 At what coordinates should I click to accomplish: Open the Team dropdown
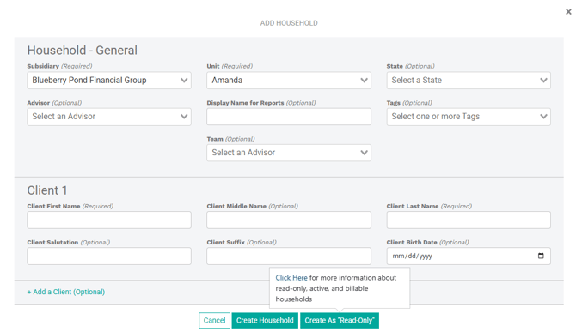pos(289,153)
